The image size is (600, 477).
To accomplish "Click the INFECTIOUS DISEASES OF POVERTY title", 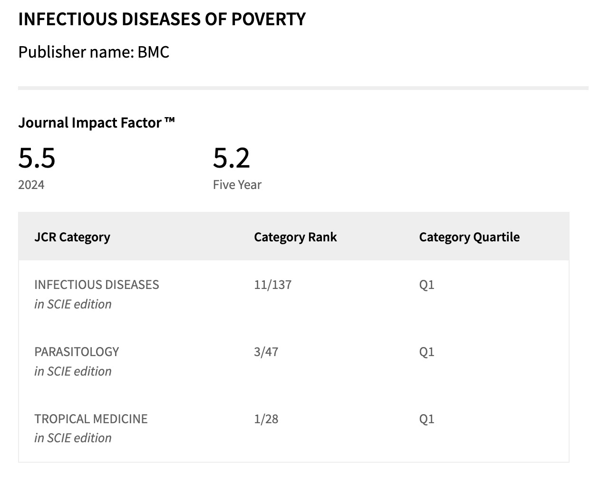I will [162, 19].
